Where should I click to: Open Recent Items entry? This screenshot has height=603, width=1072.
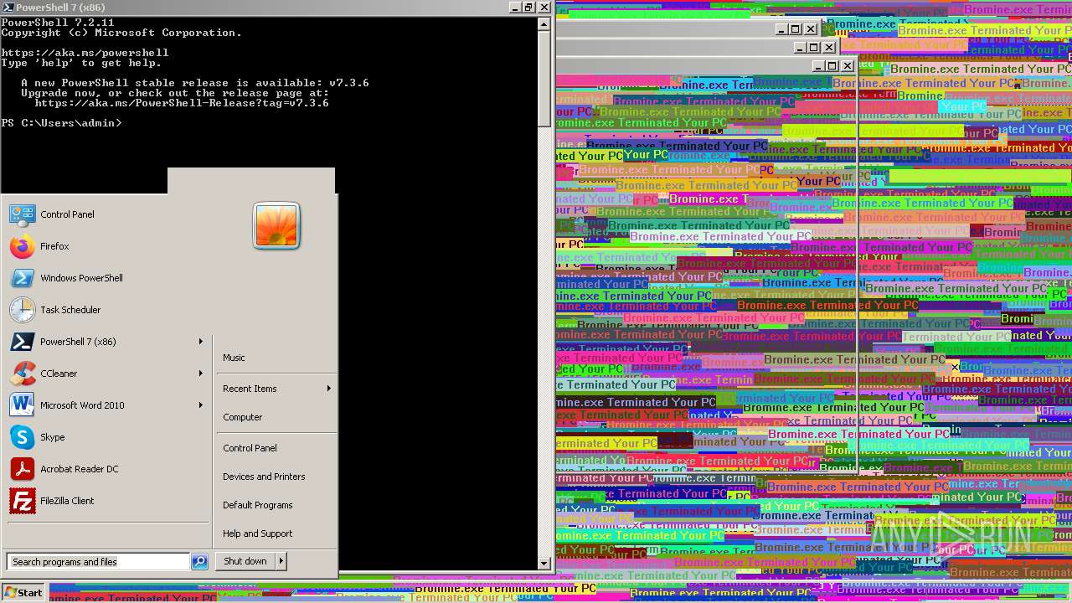click(250, 389)
